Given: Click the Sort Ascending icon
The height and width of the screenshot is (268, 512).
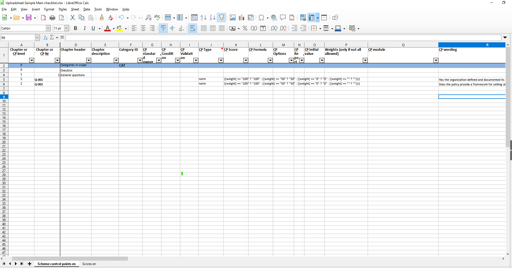Looking at the screenshot, I should click(203, 18).
